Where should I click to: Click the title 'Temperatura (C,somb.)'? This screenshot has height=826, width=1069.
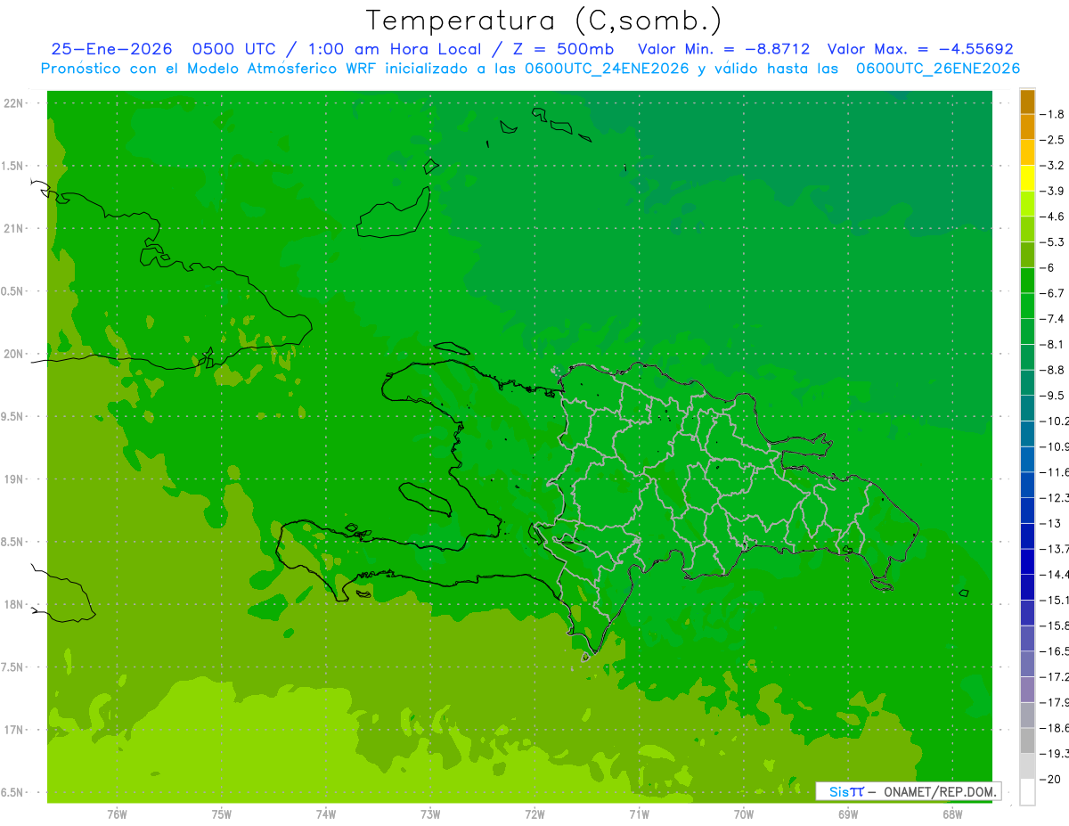[543, 20]
